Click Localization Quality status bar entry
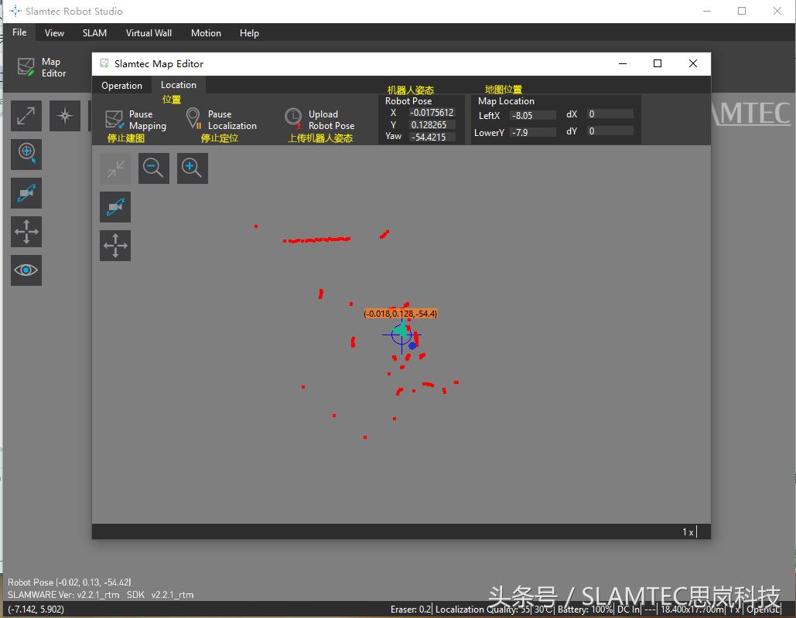Screen dimensions: 796x618 pyautogui.click(x=483, y=609)
